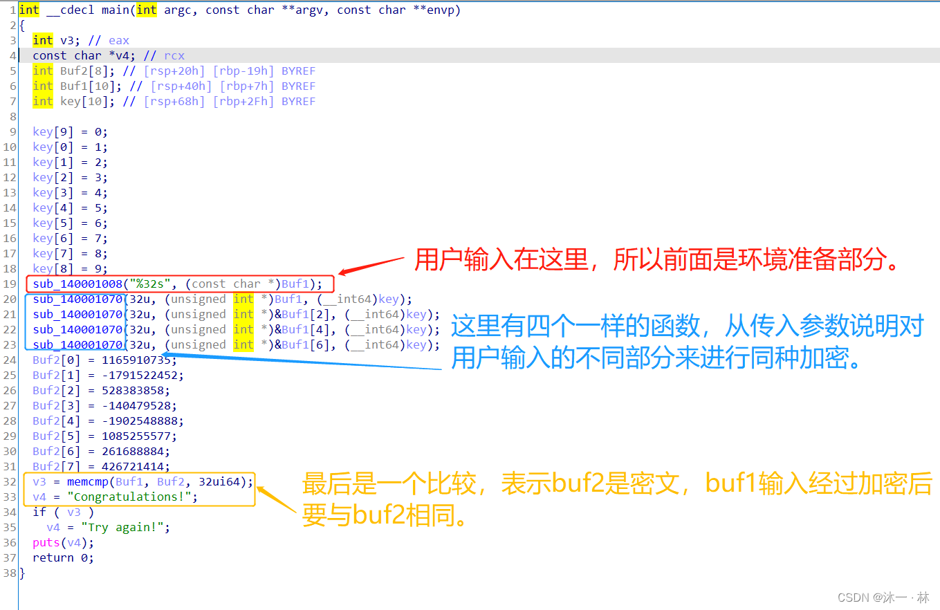Select the 'key[7] = 8;' statement

pyautogui.click(x=71, y=253)
